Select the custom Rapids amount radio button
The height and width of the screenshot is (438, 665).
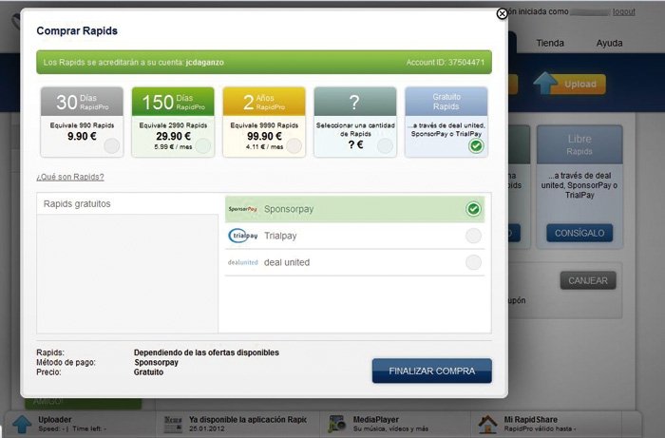[x=385, y=146]
